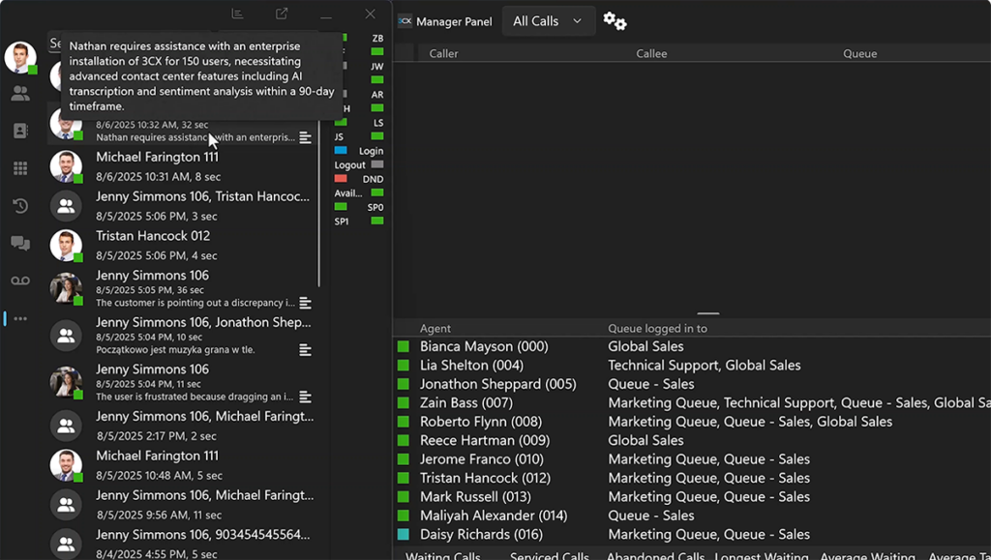
Task: Open the Contacts address book icon
Action: click(x=20, y=131)
